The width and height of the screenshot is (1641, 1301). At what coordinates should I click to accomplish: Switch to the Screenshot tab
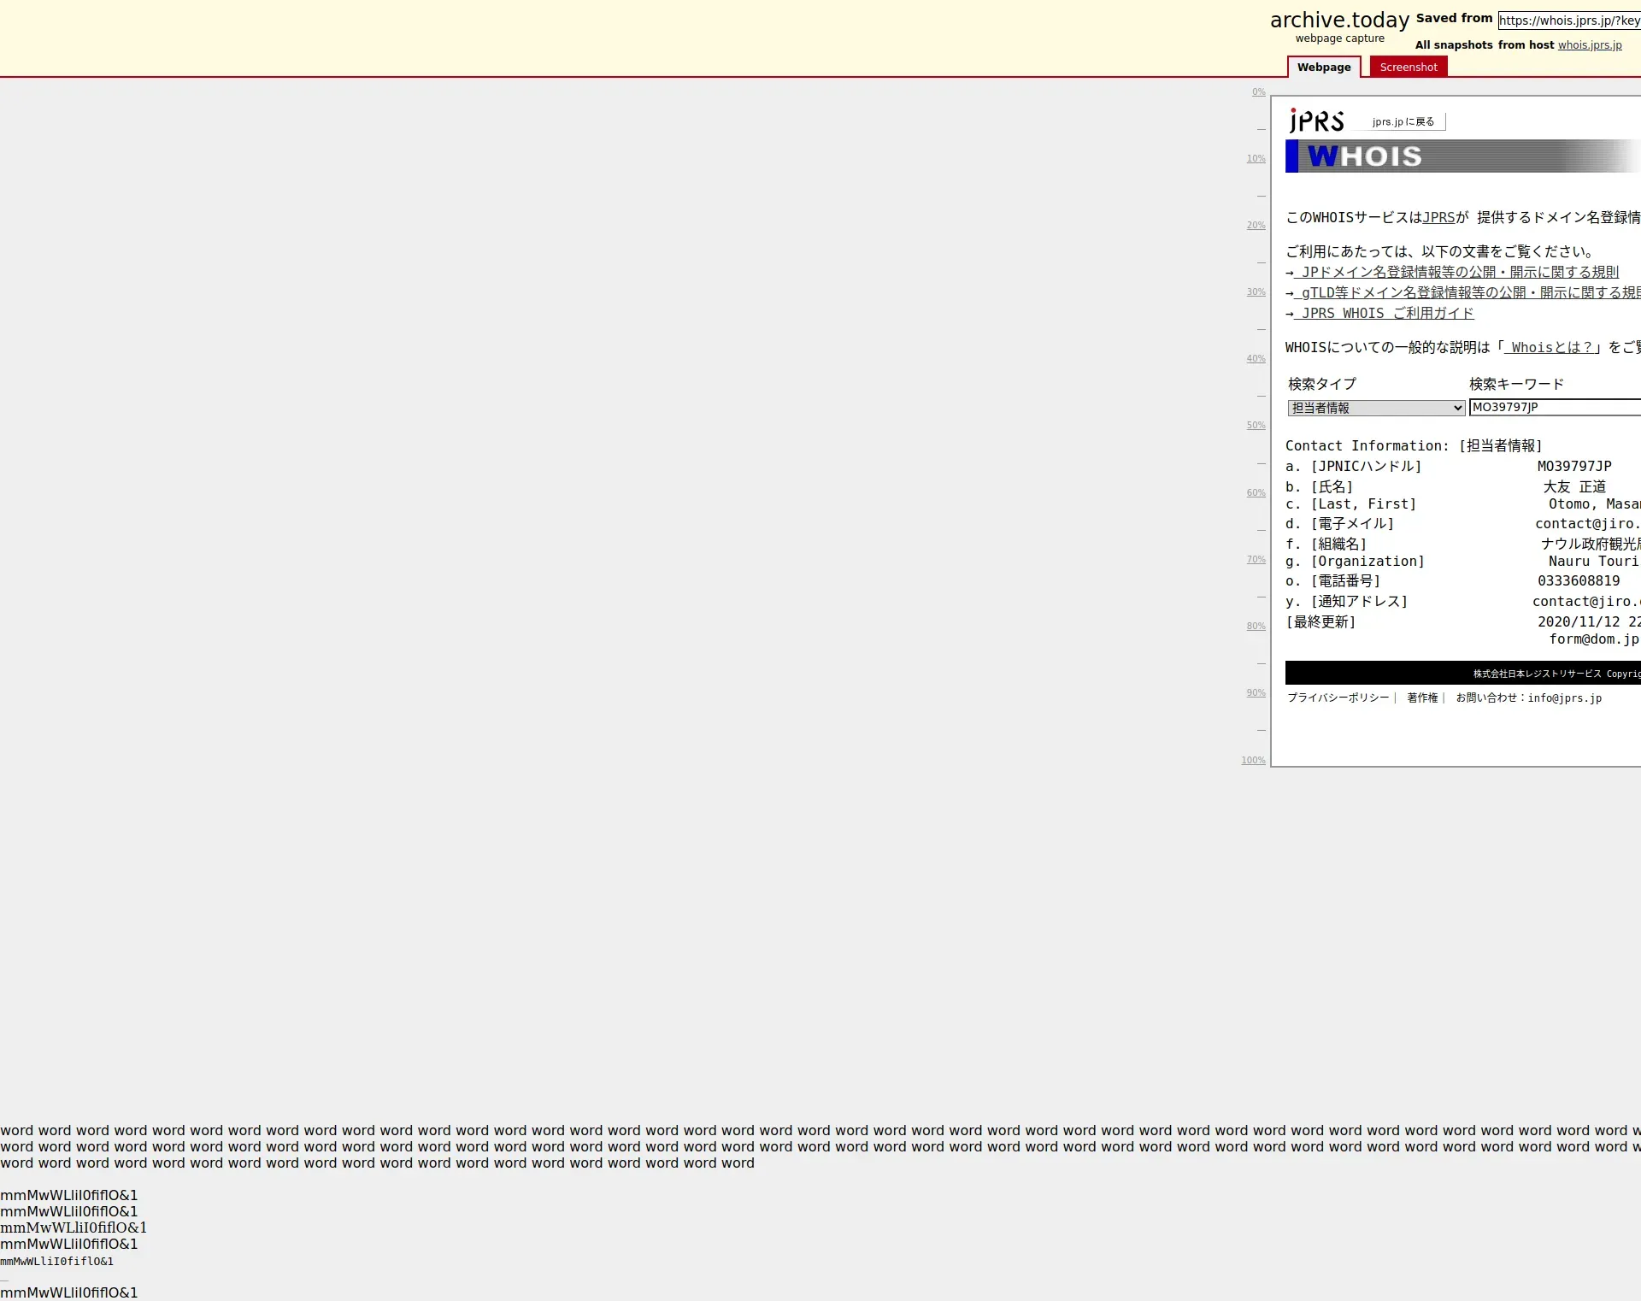pyautogui.click(x=1408, y=68)
